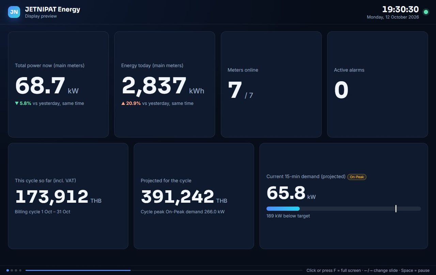436x275 pixels.
Task: Click the "5.8%" change figure
Action: [x=26, y=103]
